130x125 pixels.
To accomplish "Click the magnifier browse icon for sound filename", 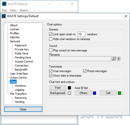I will tap(114, 59).
